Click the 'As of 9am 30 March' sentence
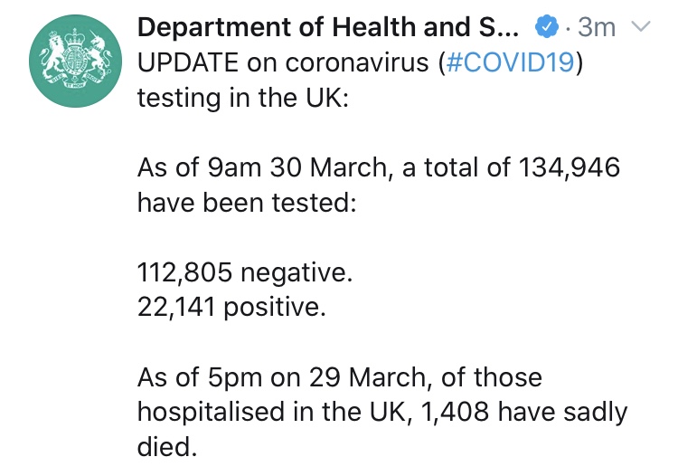The height and width of the screenshot is (476, 678). (262, 167)
